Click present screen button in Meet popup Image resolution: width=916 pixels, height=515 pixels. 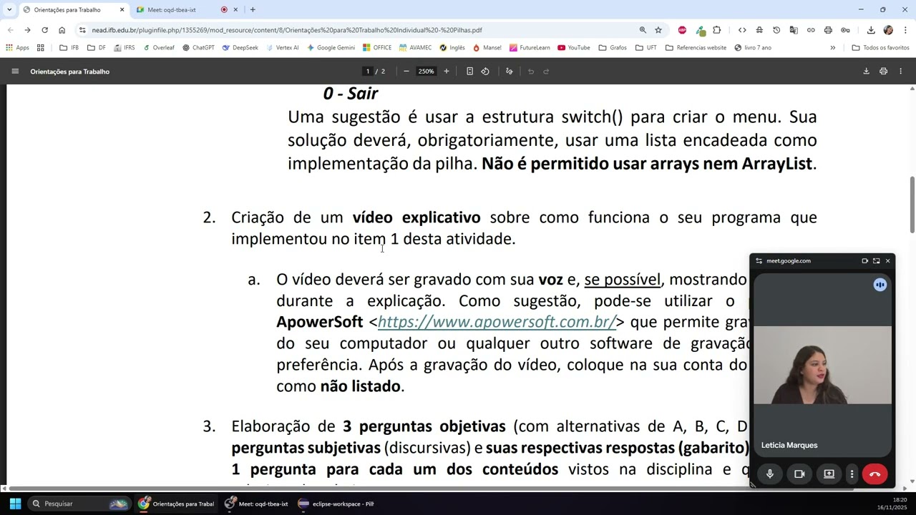pyautogui.click(x=829, y=474)
